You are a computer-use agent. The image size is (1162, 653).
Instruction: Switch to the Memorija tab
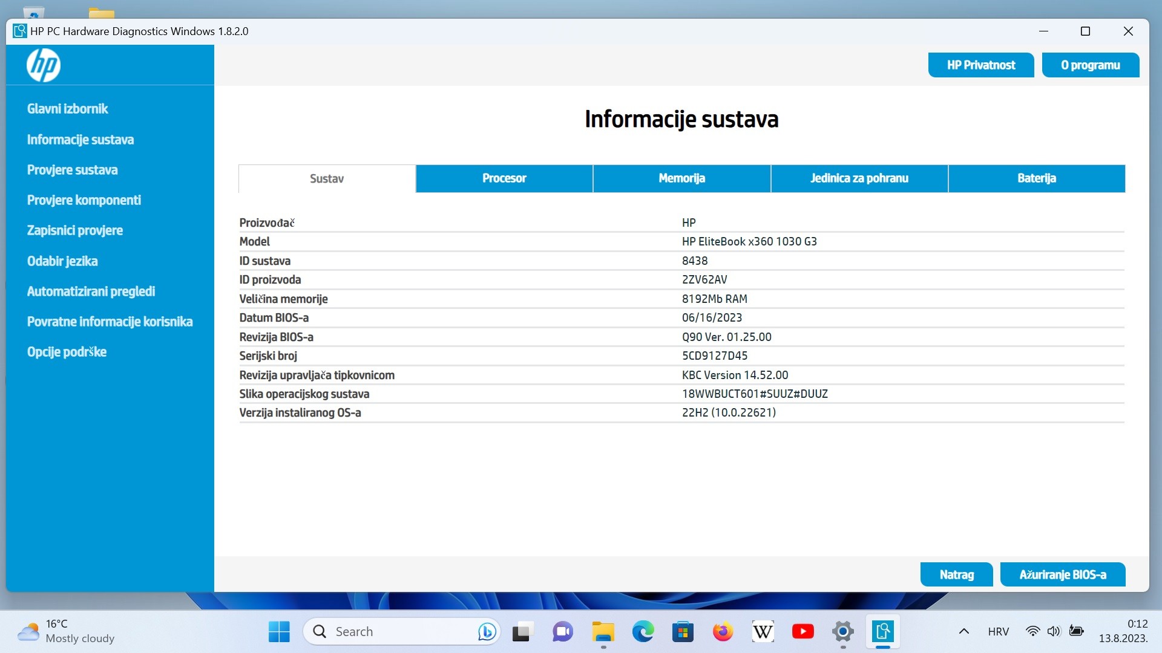681,178
